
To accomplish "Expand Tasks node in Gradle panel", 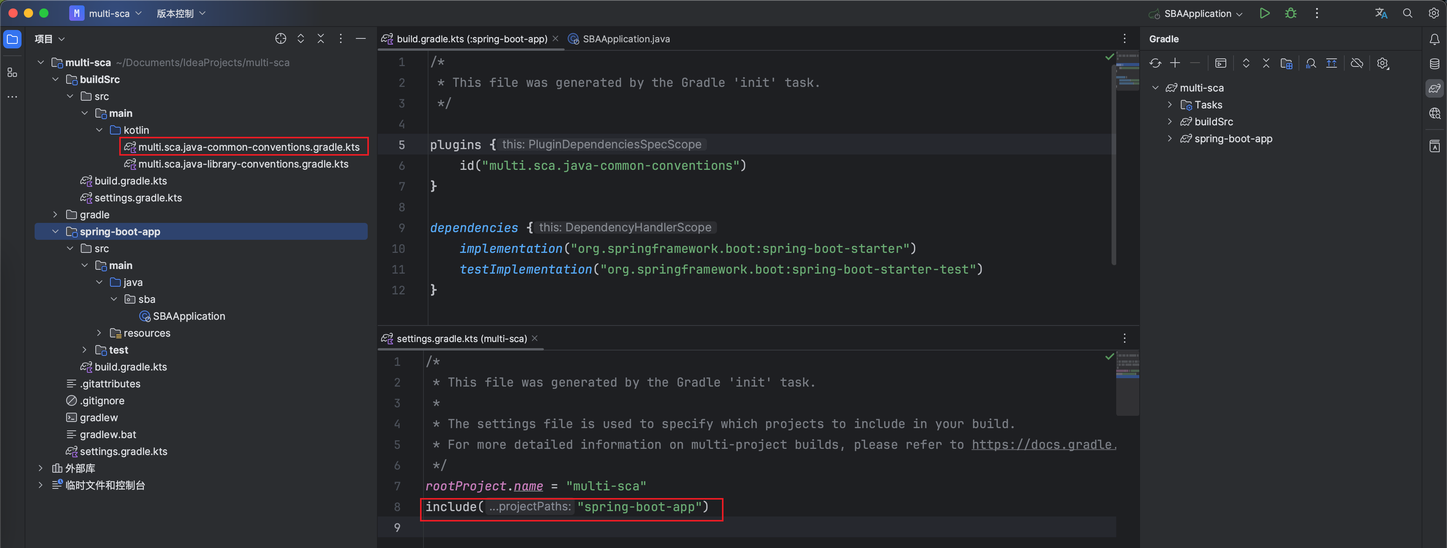I will point(1170,105).
